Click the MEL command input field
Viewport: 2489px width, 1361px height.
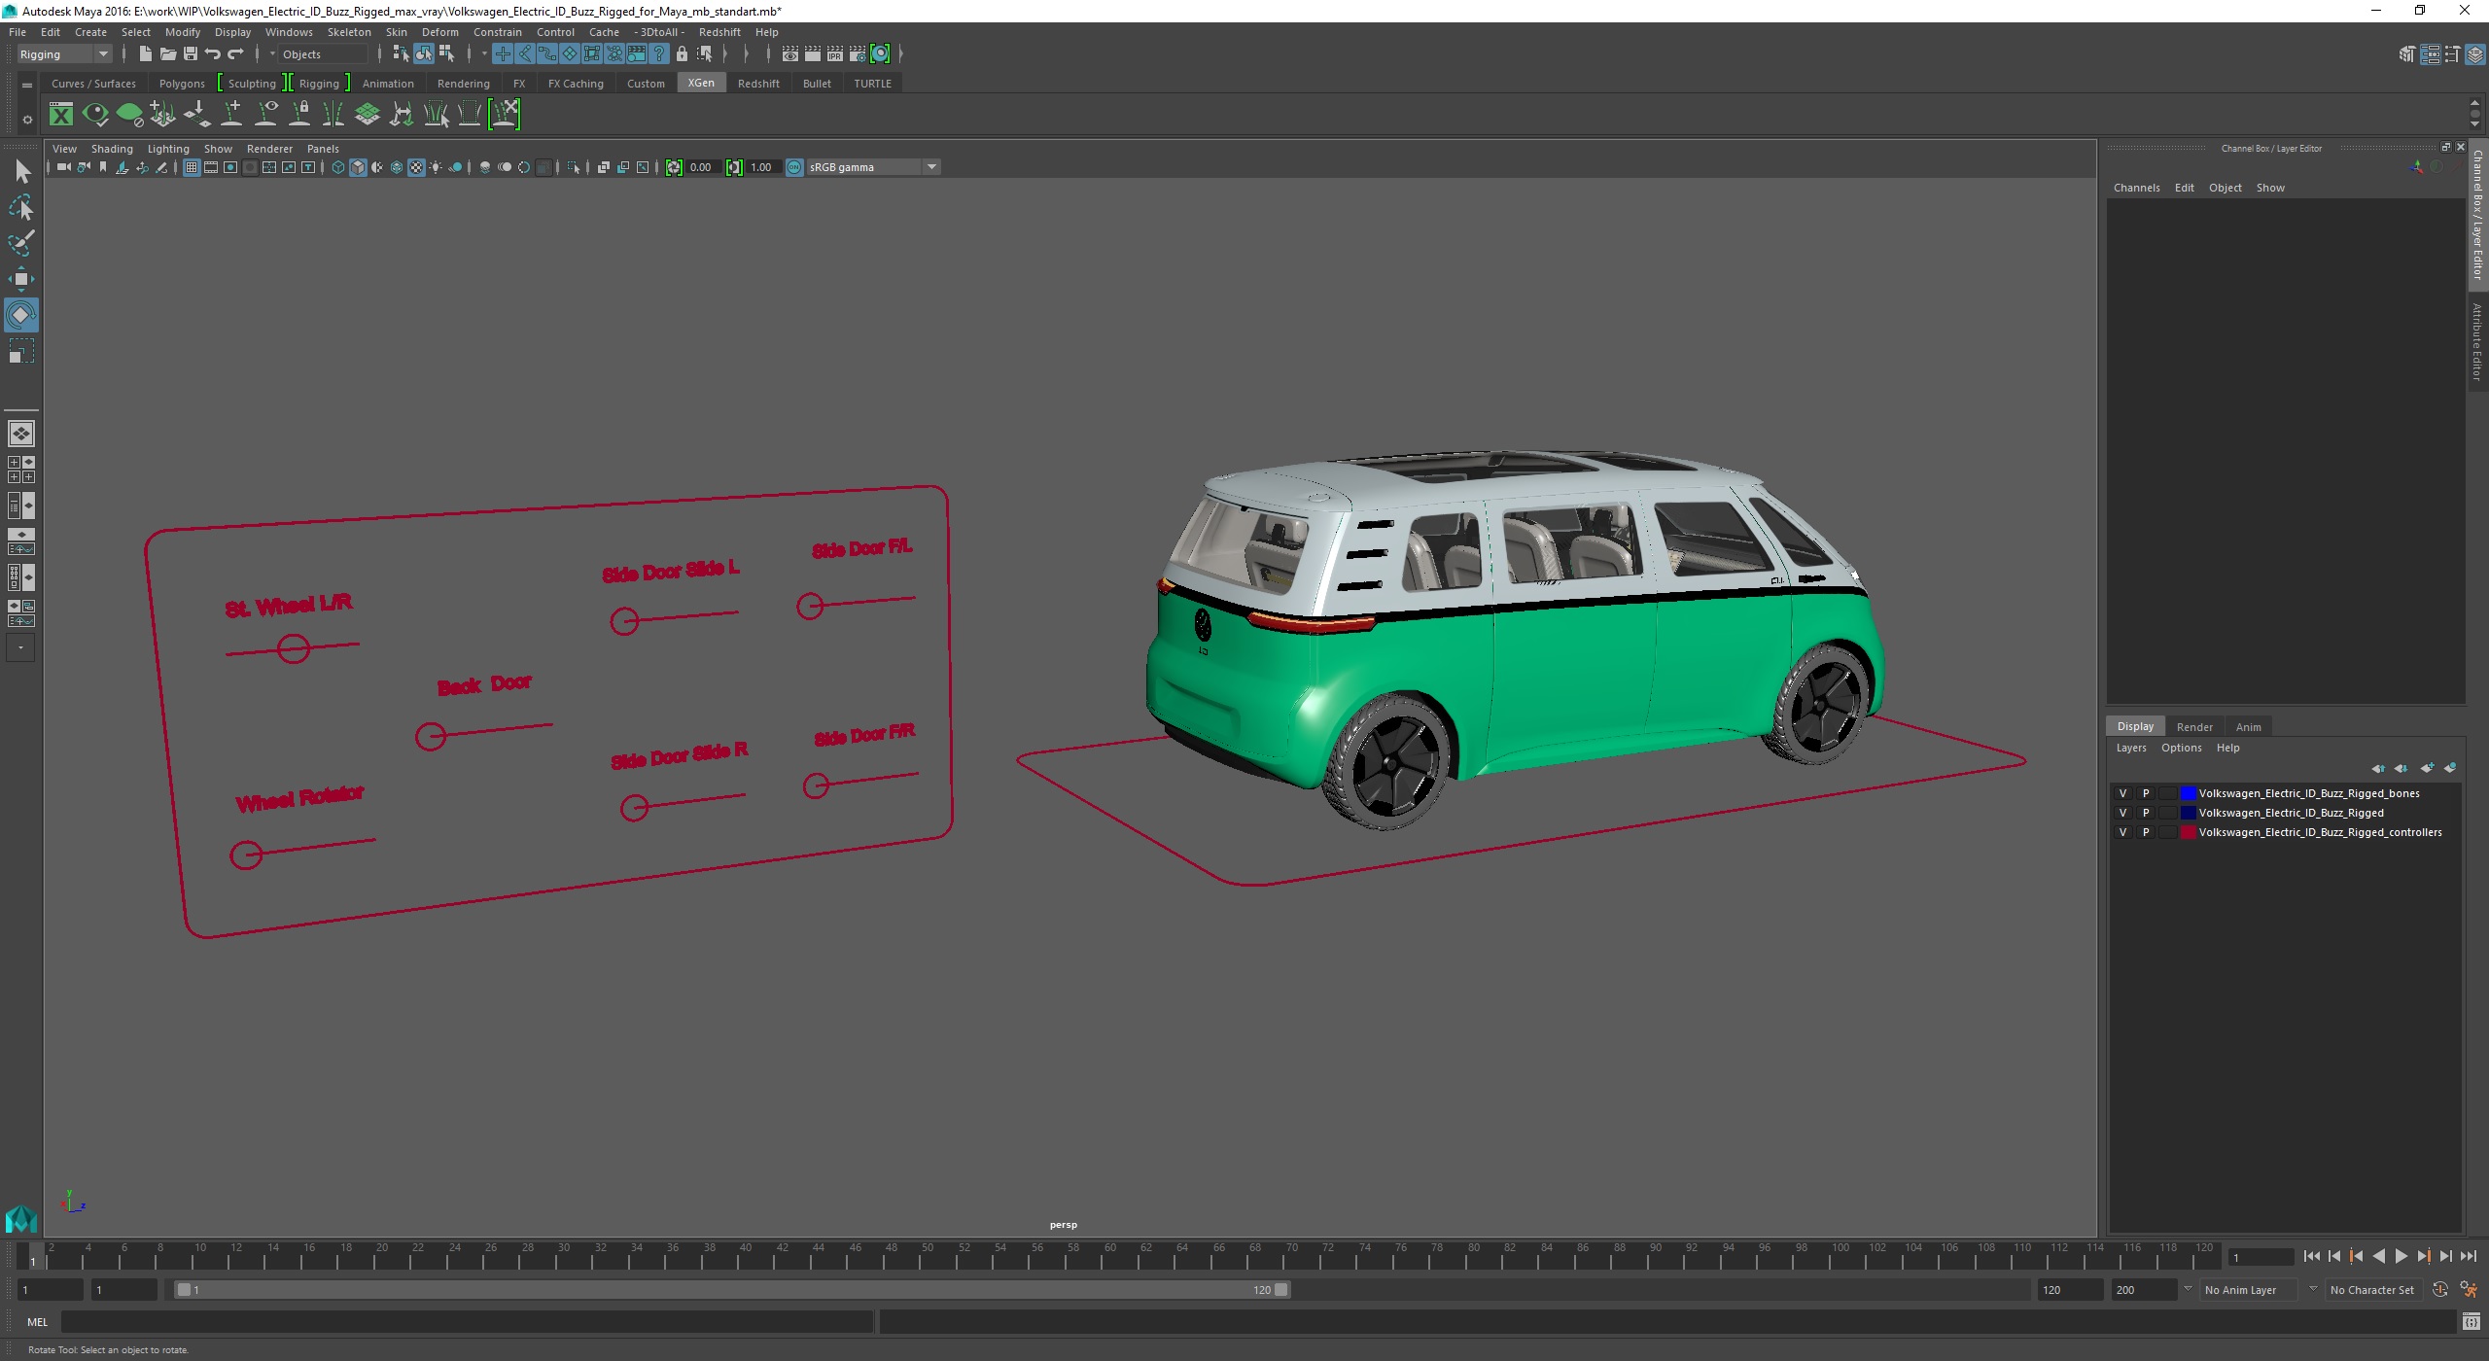coord(467,1322)
